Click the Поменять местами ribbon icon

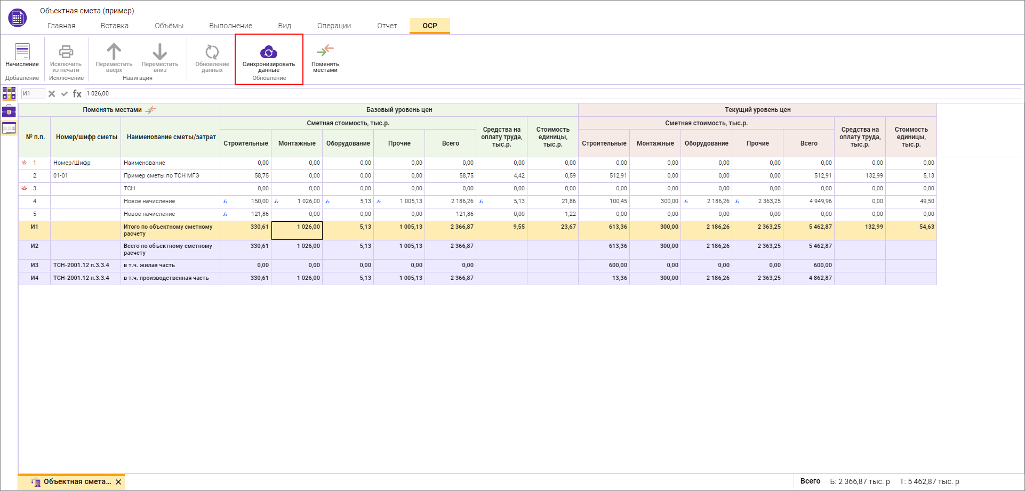pyautogui.click(x=325, y=51)
